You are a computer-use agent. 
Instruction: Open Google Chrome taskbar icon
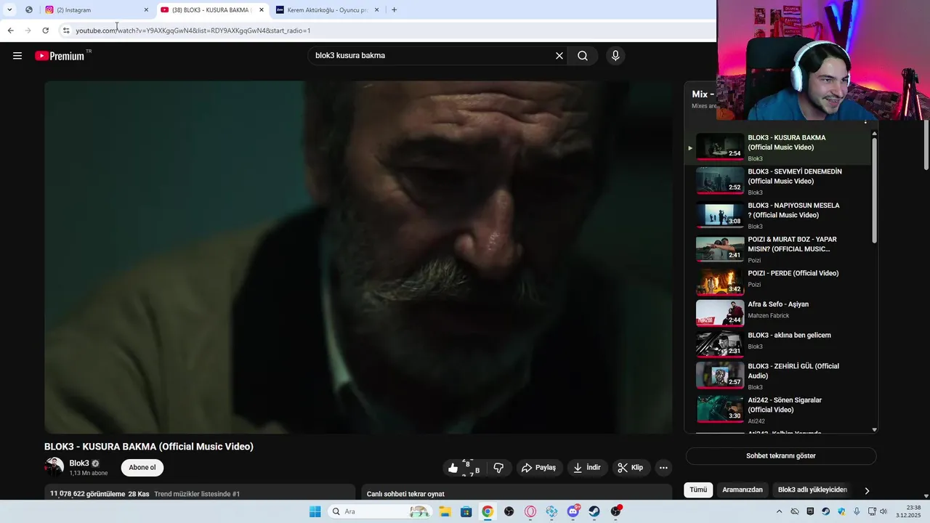[488, 511]
